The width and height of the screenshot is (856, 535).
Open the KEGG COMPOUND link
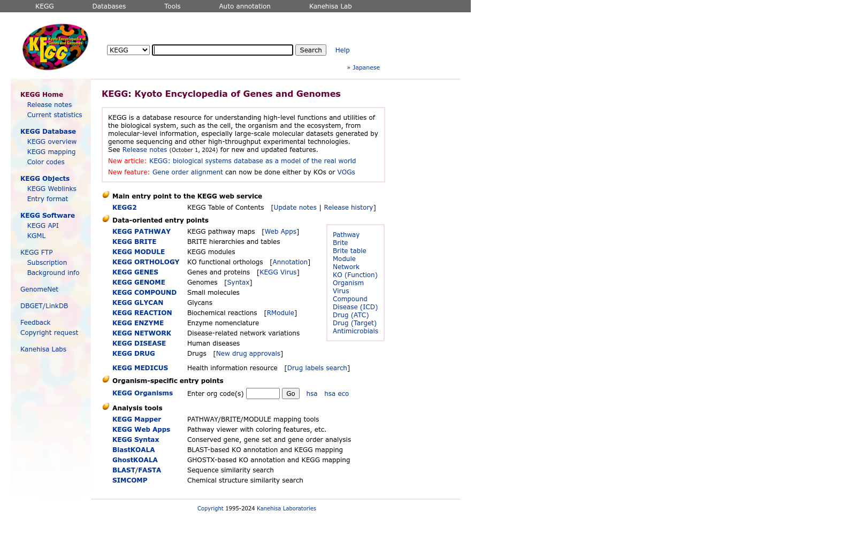point(144,293)
